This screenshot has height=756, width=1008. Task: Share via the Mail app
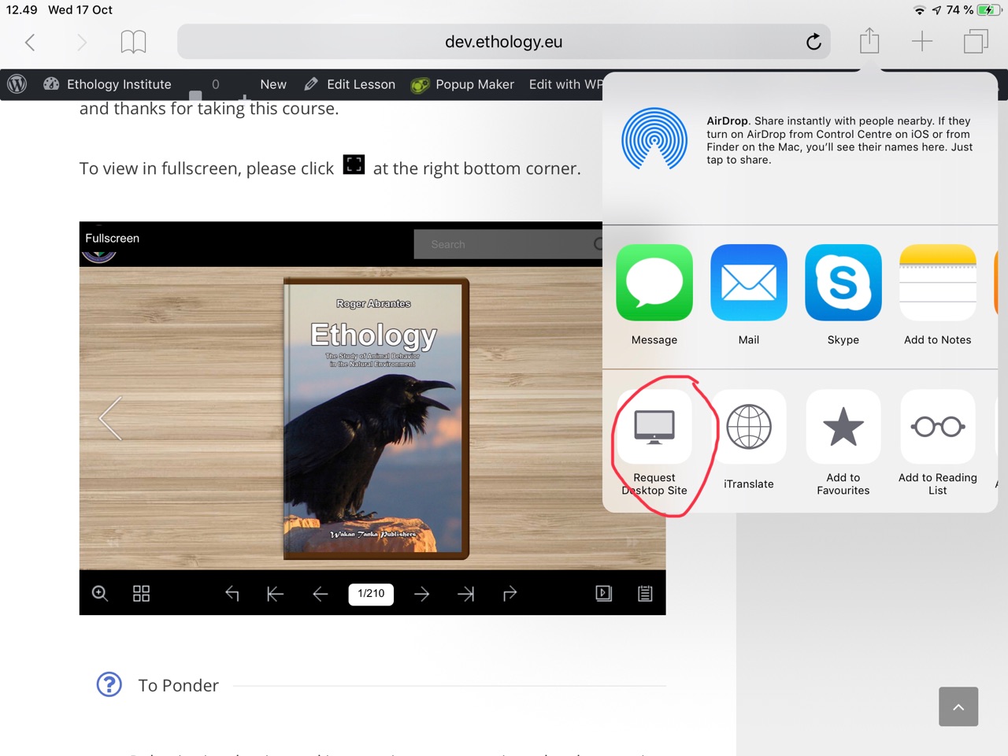(x=749, y=295)
